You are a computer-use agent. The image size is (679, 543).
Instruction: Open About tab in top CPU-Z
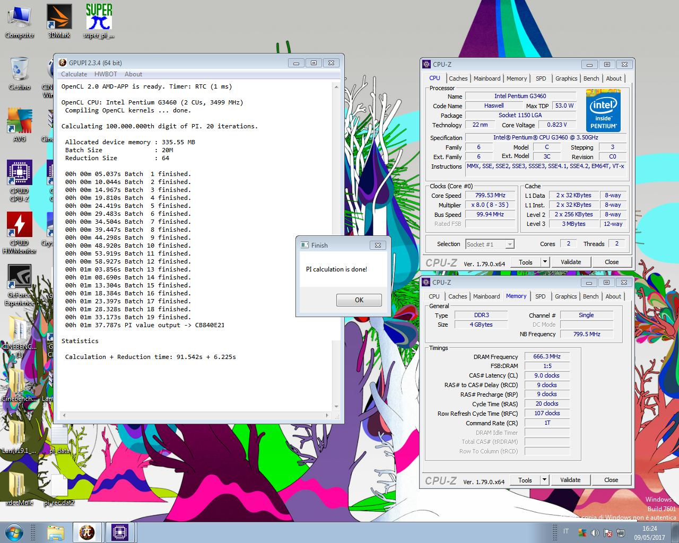pos(614,78)
